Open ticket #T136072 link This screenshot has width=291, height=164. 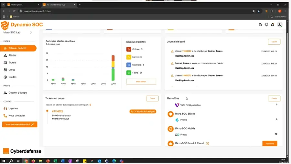click(x=57, y=111)
